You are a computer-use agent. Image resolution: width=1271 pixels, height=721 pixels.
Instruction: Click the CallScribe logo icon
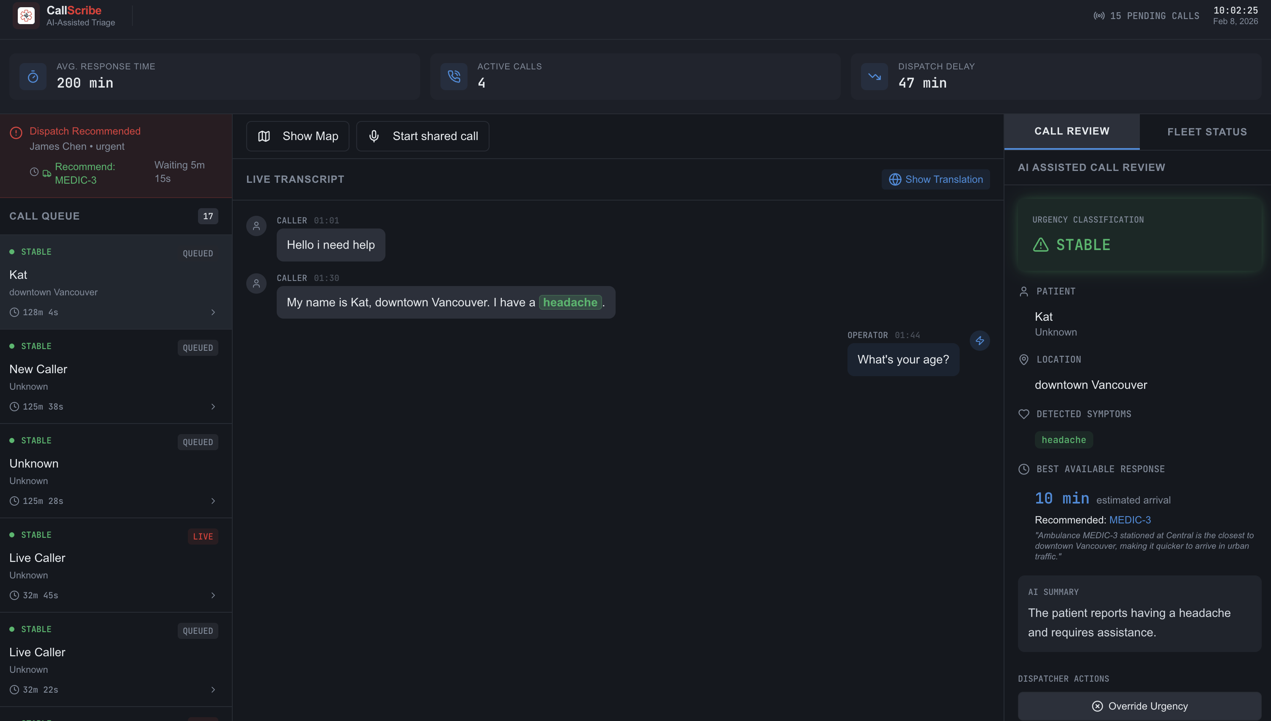[x=26, y=16]
